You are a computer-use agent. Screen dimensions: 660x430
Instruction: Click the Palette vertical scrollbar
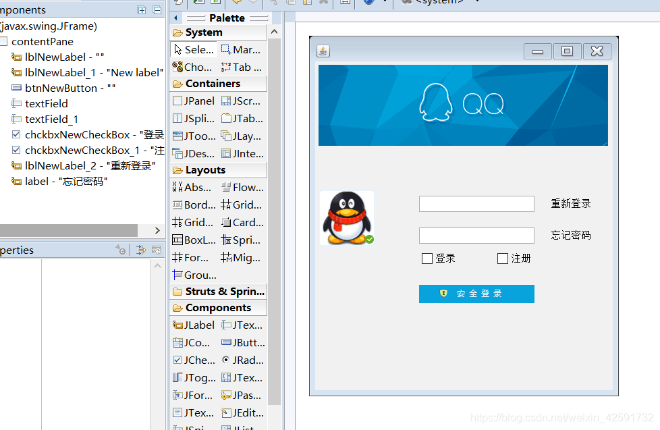click(x=275, y=221)
